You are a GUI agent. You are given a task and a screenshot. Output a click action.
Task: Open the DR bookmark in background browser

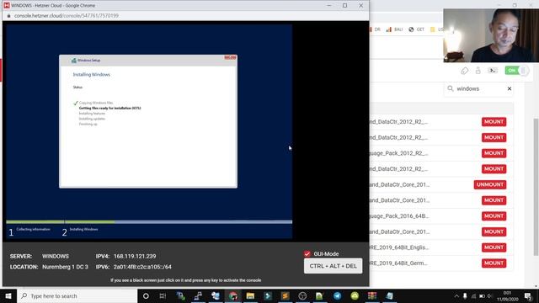click(375, 29)
